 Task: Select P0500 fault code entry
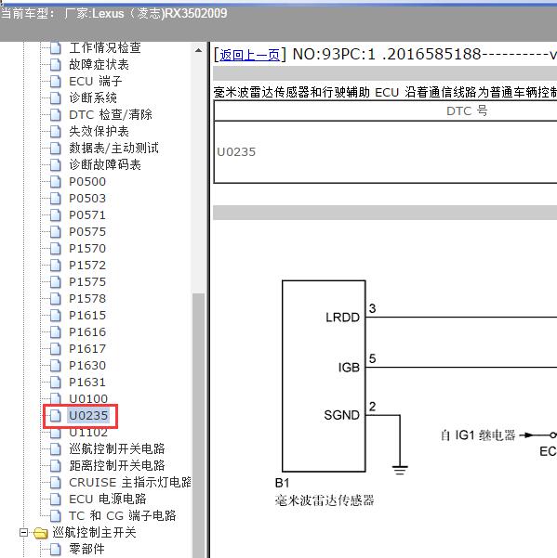[x=87, y=181]
